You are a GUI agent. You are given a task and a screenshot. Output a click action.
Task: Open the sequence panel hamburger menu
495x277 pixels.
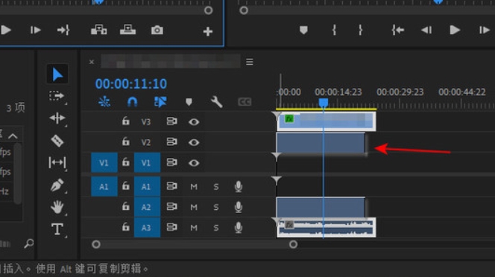coord(250,62)
